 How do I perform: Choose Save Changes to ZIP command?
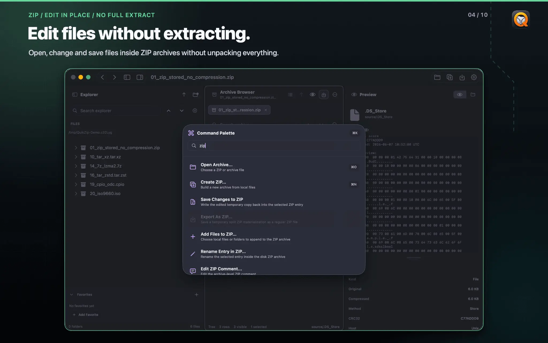[274, 202]
